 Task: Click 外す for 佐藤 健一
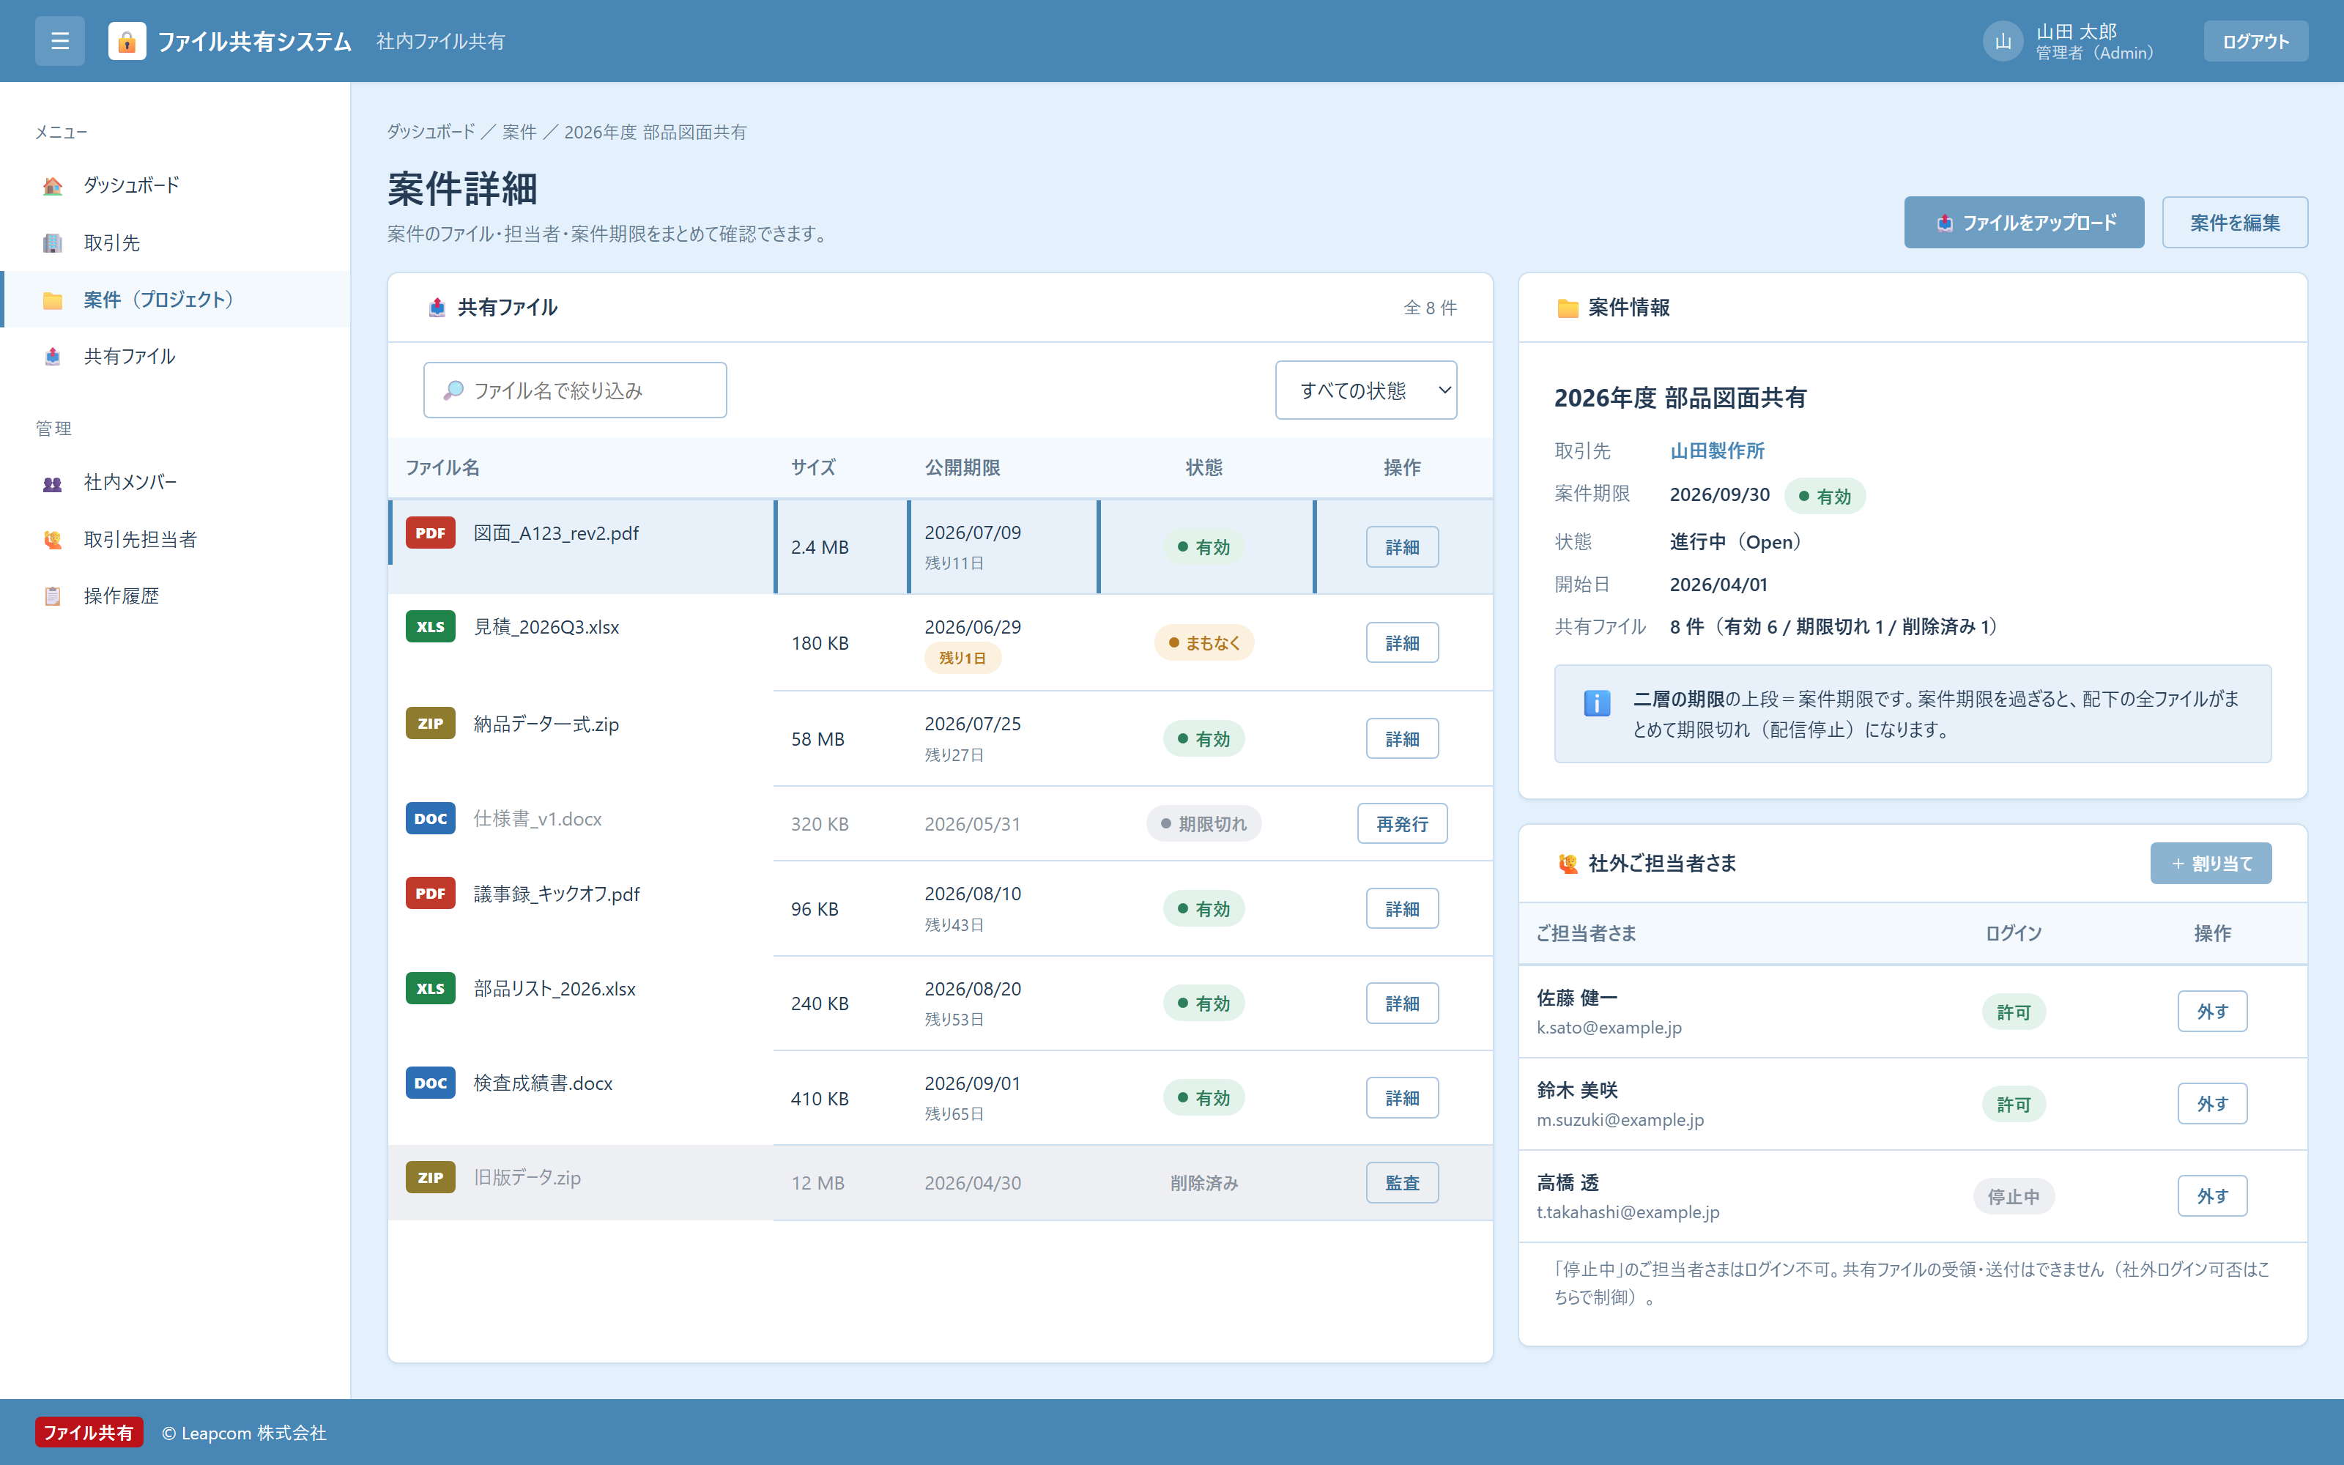coord(2212,1012)
